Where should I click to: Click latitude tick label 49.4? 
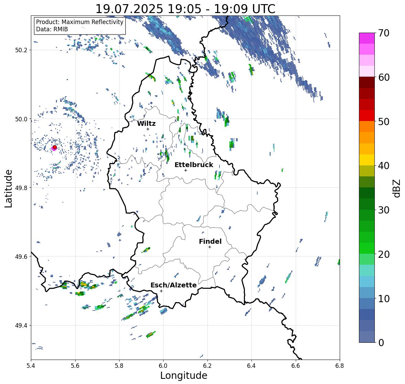(21, 326)
